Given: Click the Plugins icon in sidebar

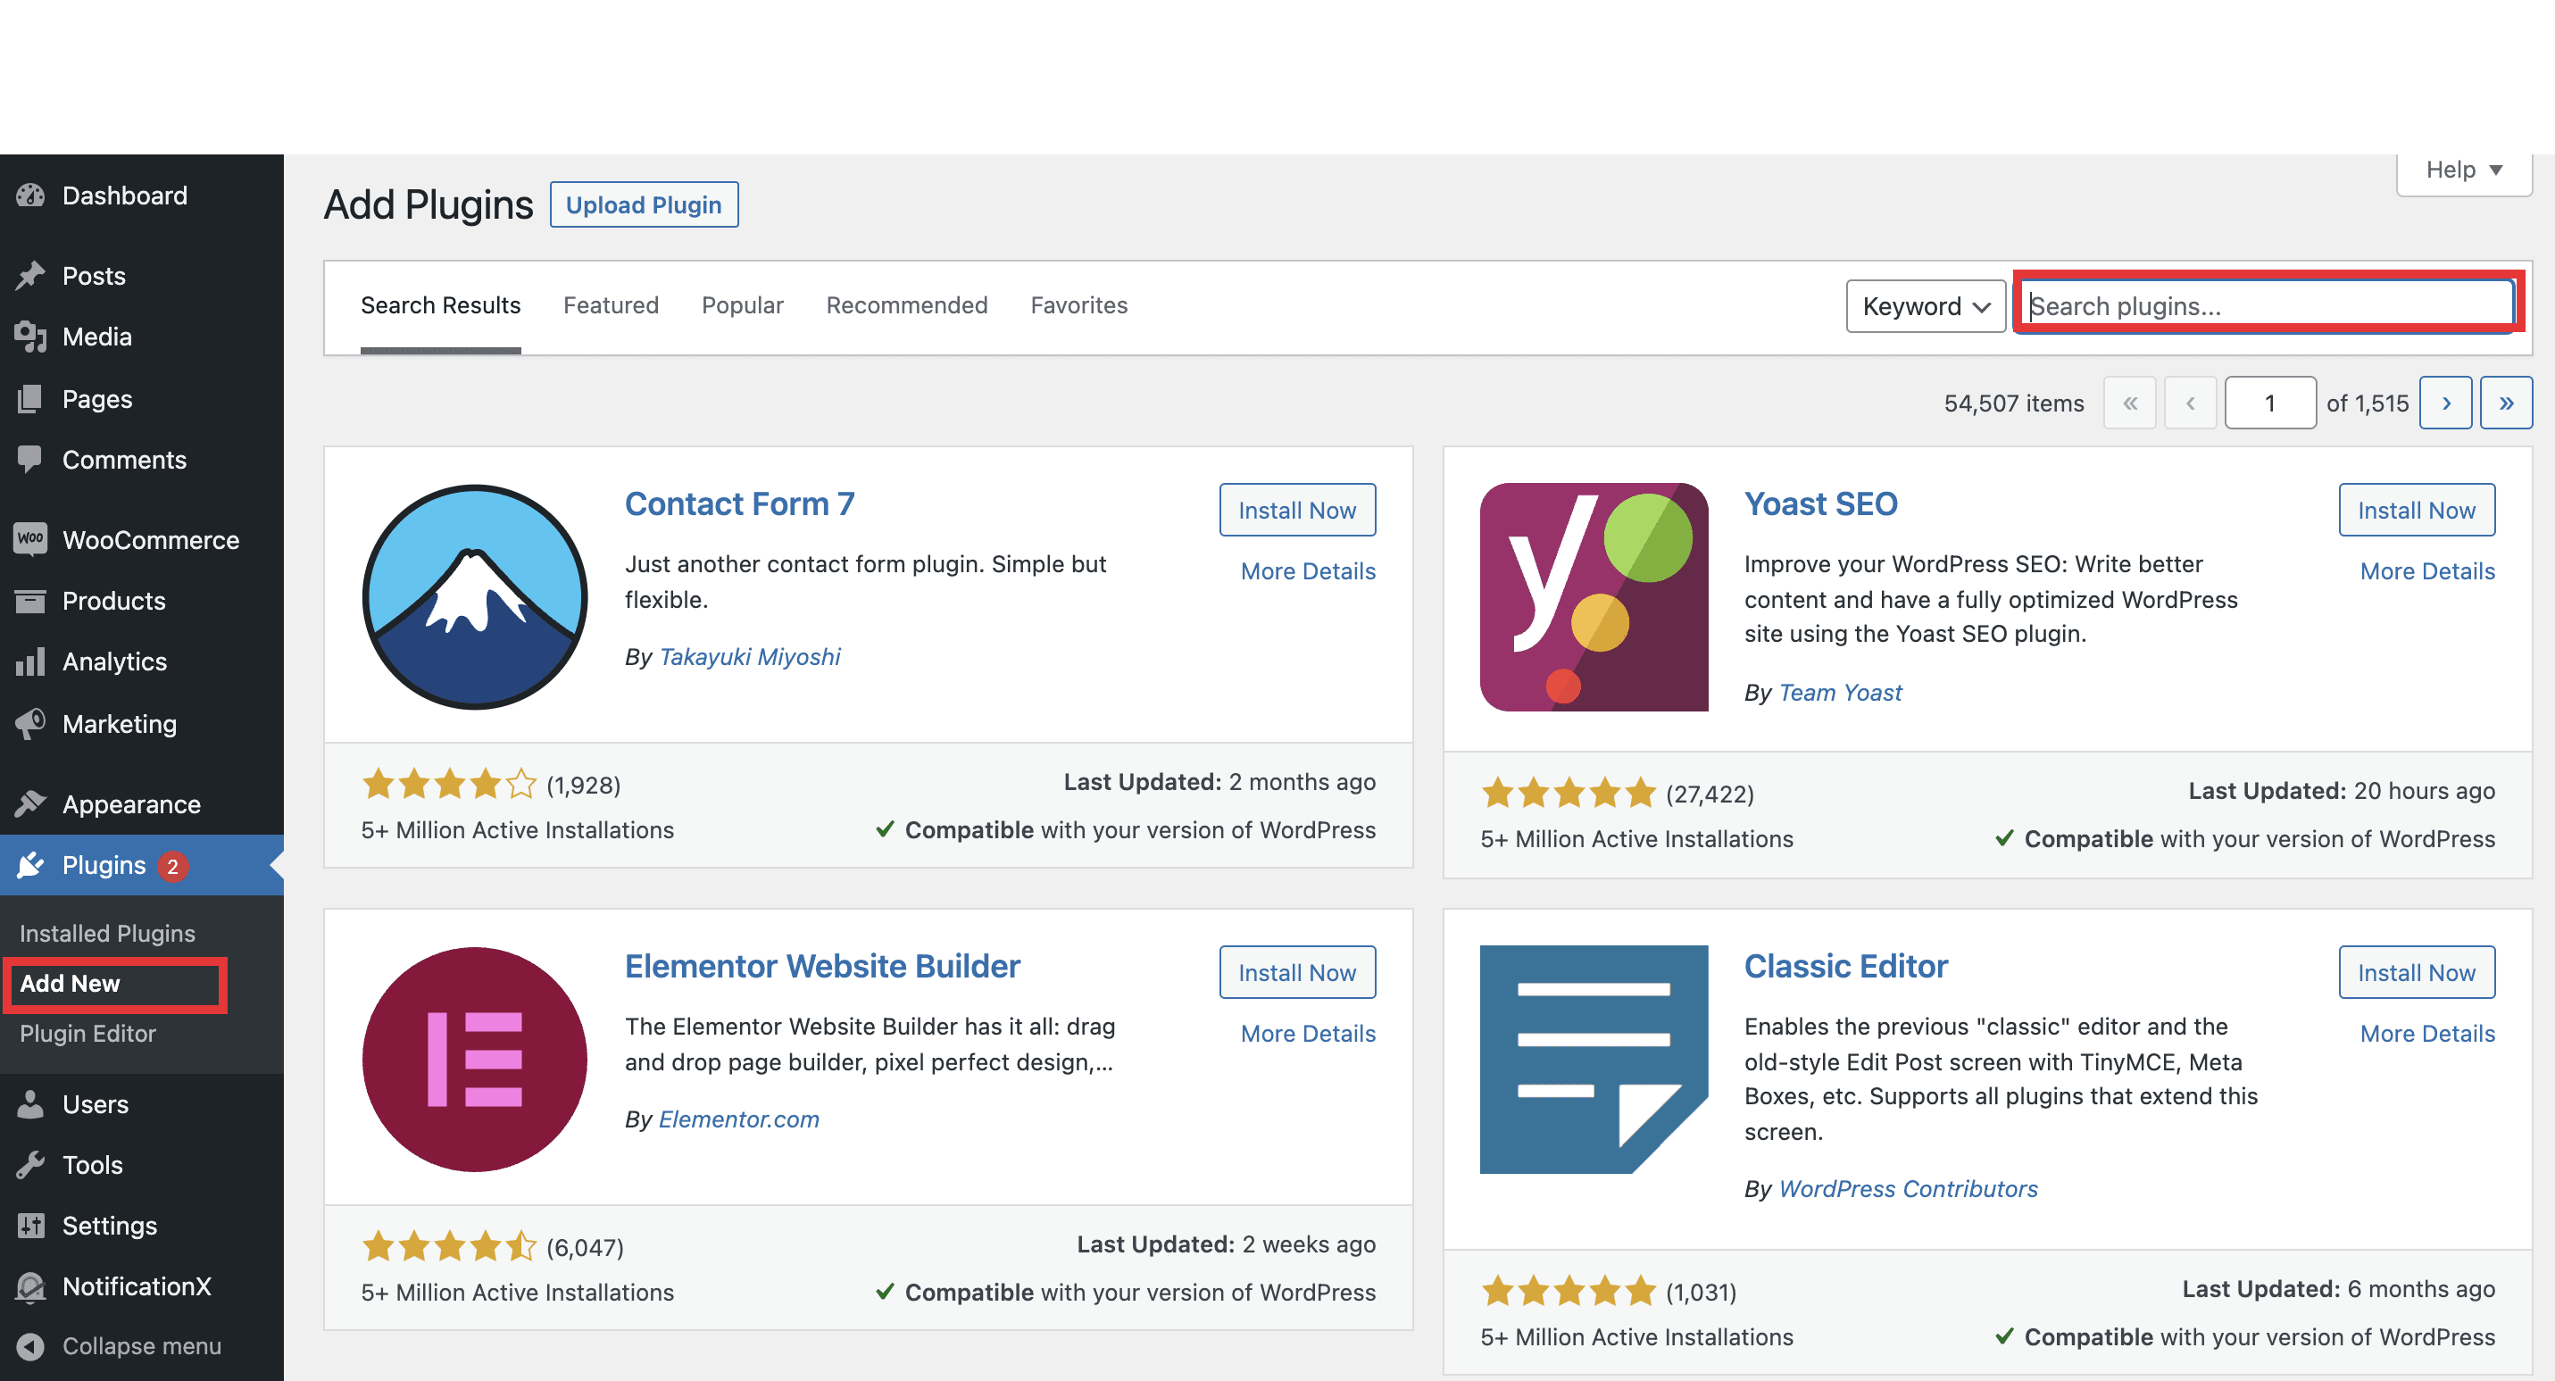Looking at the screenshot, I should [x=32, y=868].
